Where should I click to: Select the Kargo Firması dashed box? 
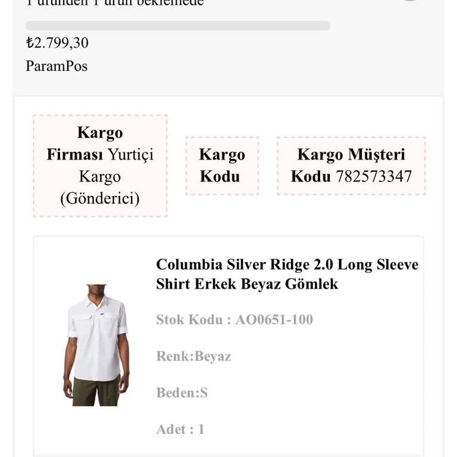(x=100, y=165)
